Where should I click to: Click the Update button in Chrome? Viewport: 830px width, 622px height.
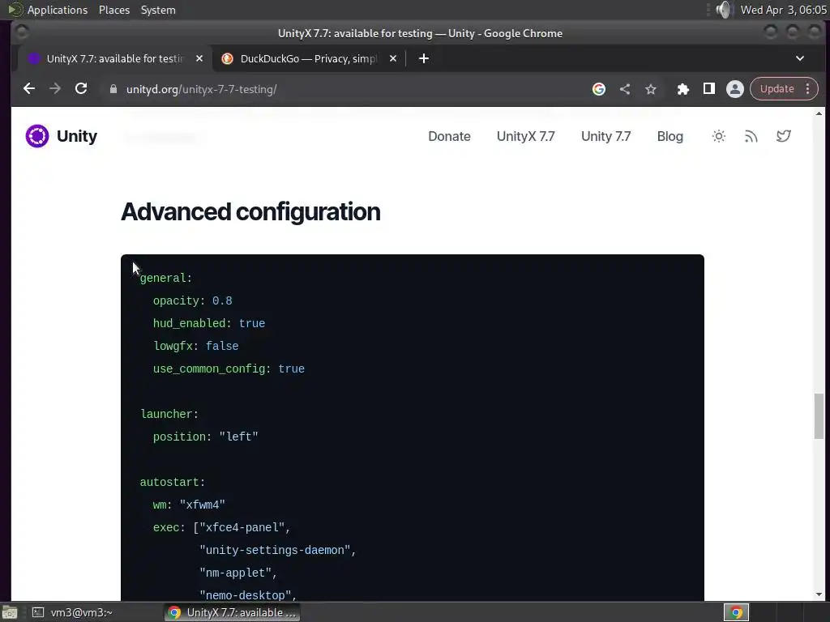coord(777,89)
